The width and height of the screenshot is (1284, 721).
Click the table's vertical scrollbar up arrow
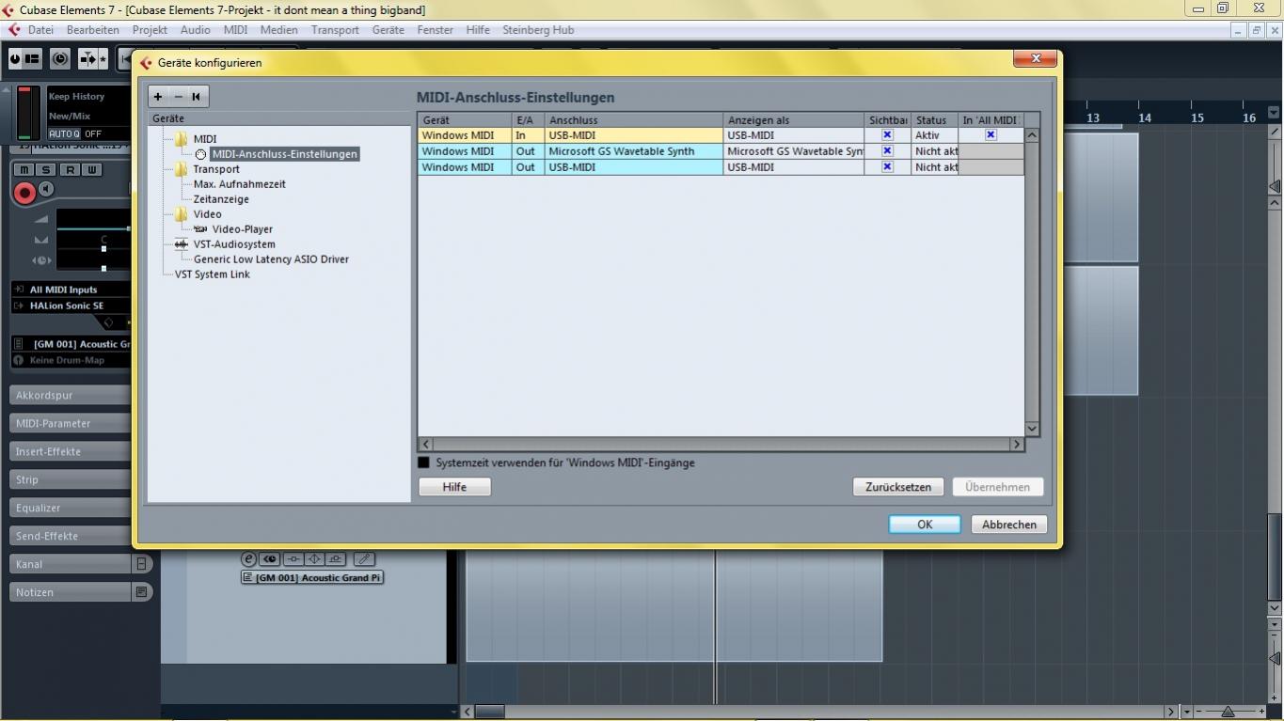[1032, 135]
